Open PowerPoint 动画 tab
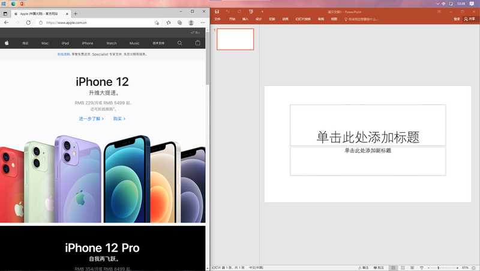Image resolution: width=480 pixels, height=271 pixels. [285, 19]
